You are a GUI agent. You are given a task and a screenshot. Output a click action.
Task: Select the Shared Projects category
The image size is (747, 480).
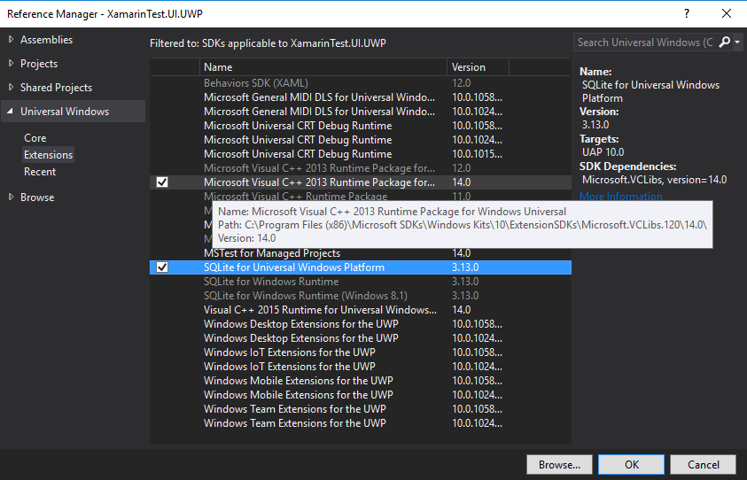(x=56, y=87)
